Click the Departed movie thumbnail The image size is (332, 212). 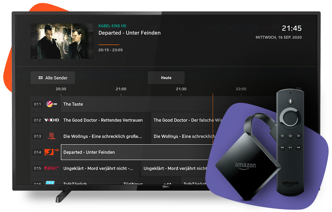(x=62, y=41)
